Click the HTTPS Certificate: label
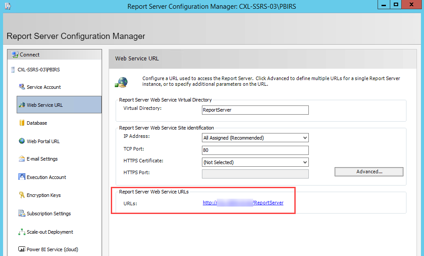 pos(143,161)
